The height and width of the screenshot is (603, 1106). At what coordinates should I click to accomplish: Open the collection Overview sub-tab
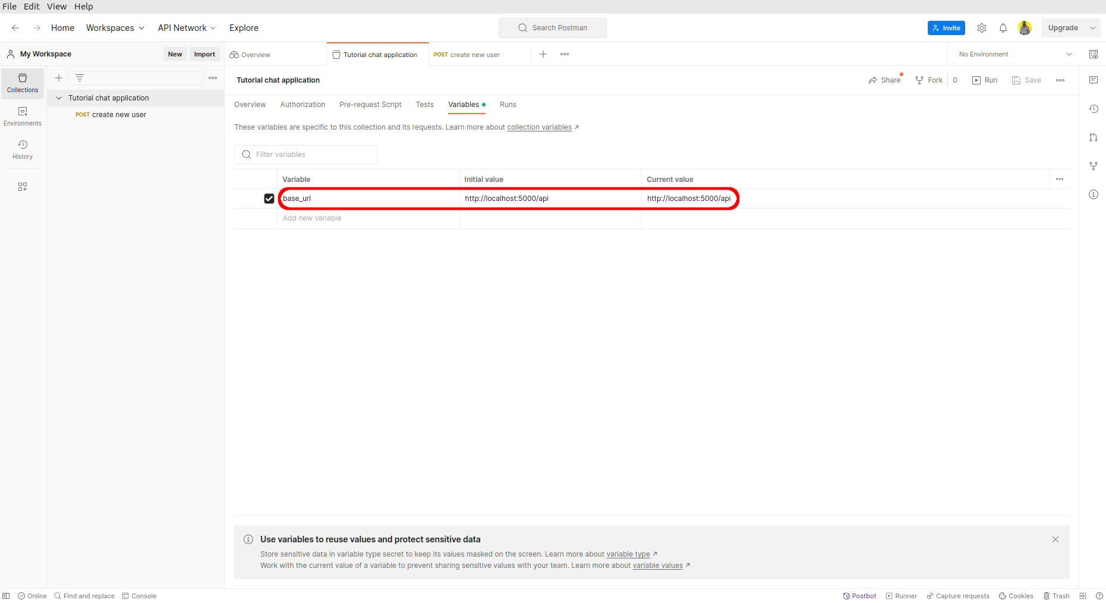coord(250,105)
